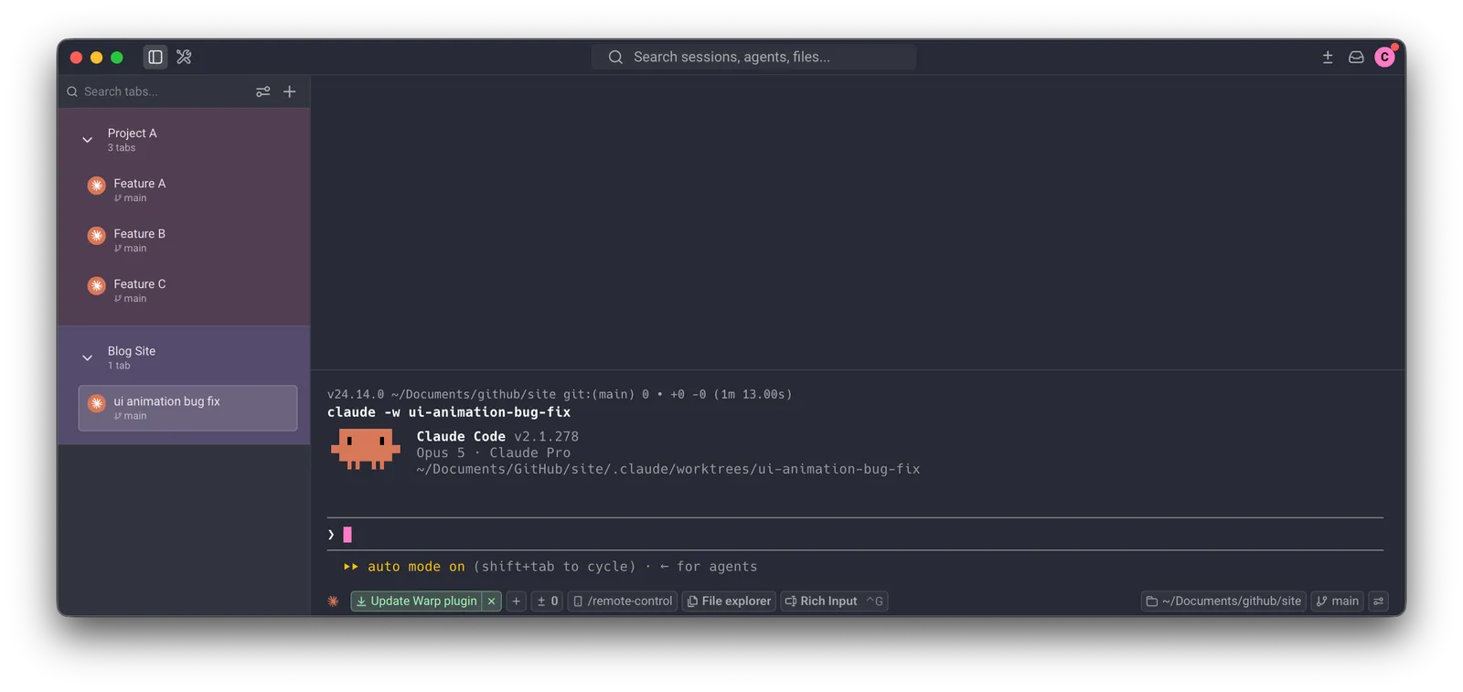
Task: Click the Claude icon on Feature C tab
Action: click(97, 286)
